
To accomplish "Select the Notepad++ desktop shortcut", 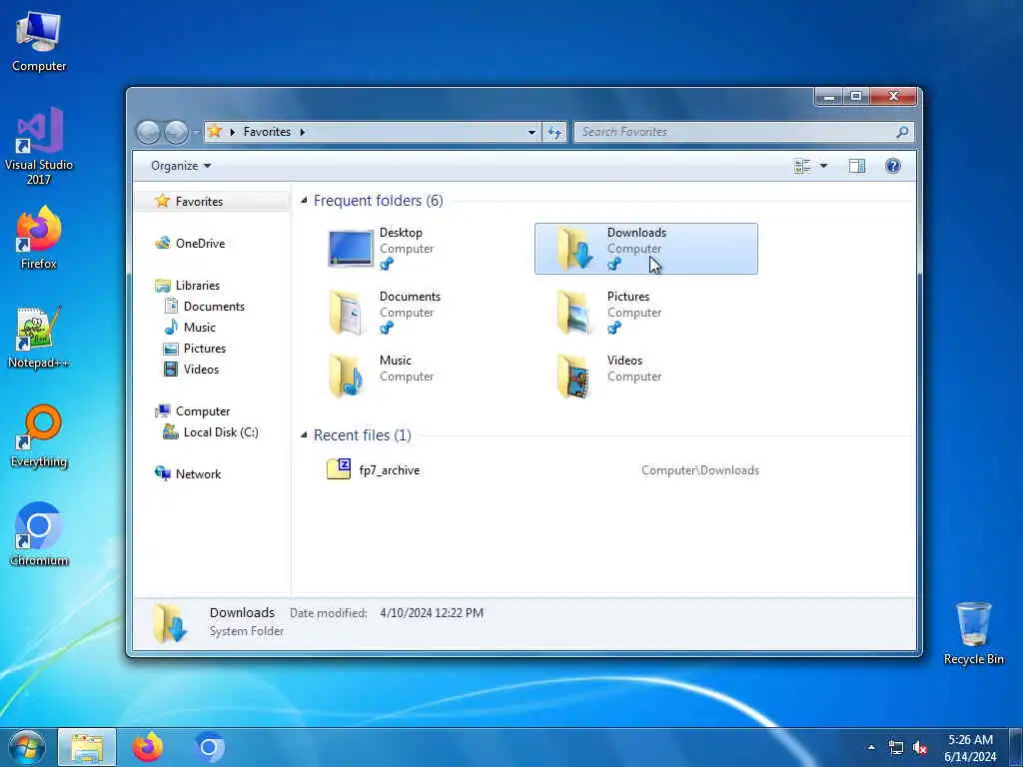I will (39, 338).
